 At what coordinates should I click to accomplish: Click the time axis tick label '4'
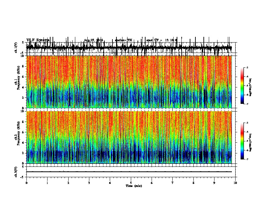point(110,183)
